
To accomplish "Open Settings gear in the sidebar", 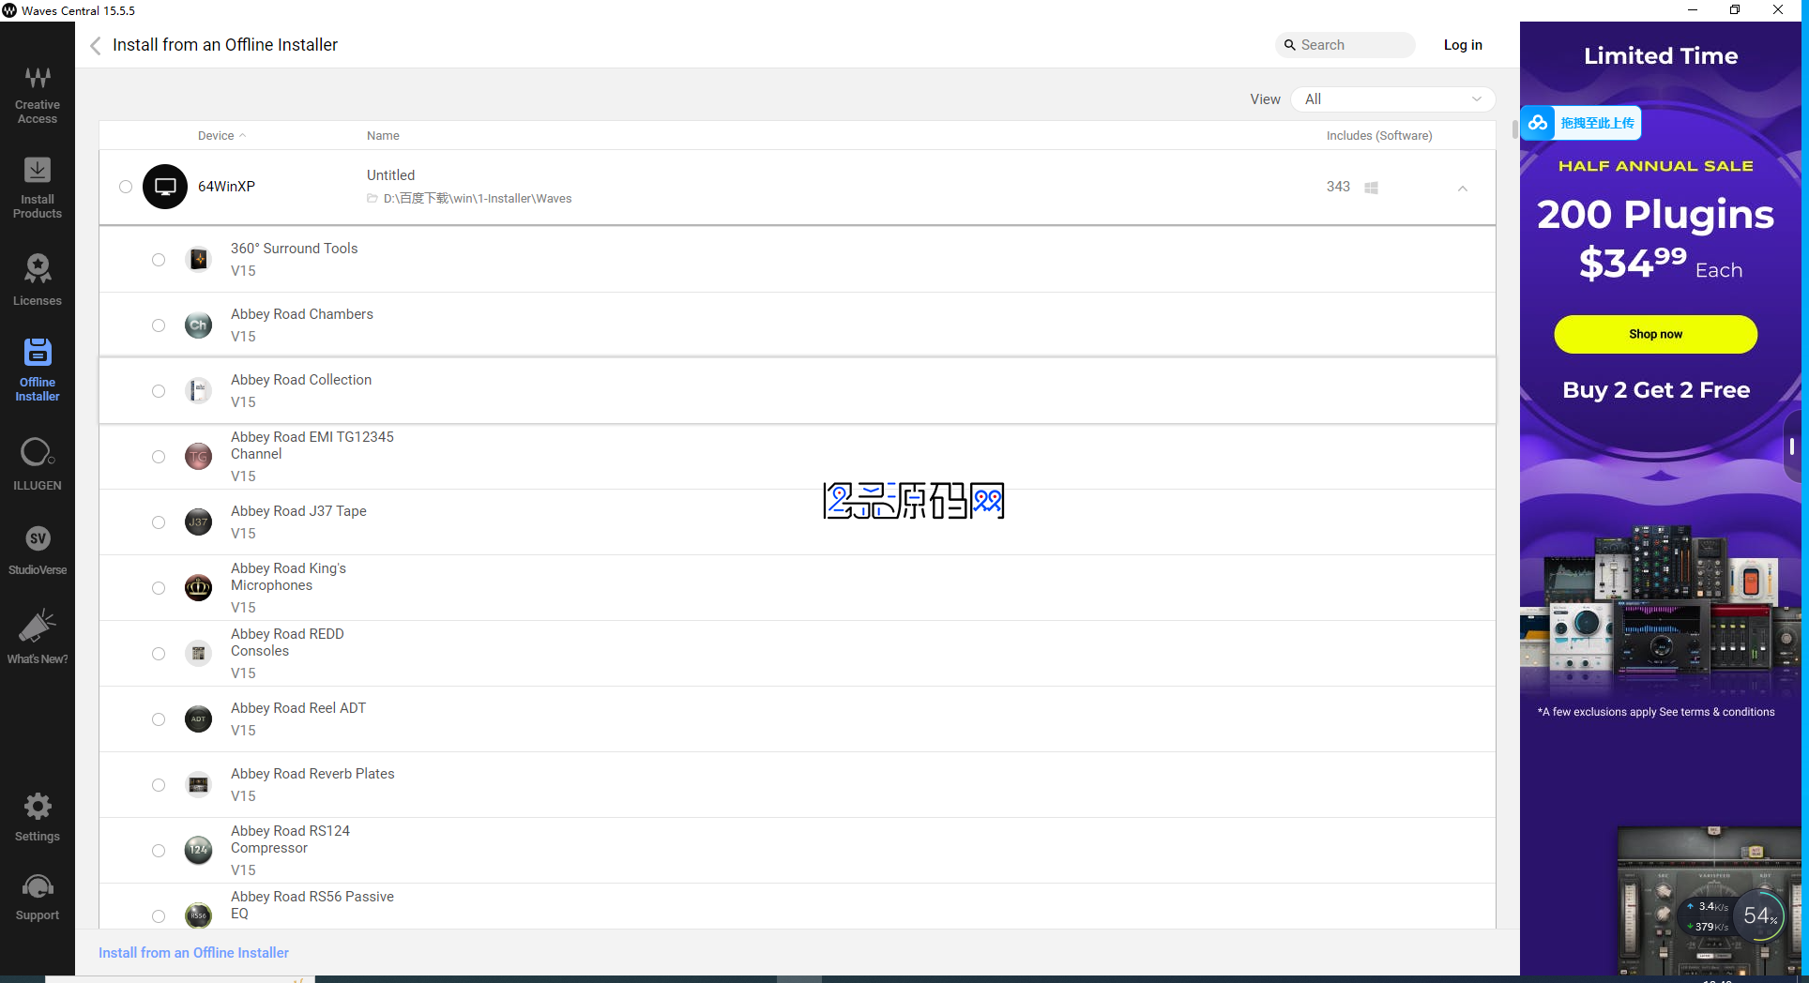I will click(x=38, y=818).
